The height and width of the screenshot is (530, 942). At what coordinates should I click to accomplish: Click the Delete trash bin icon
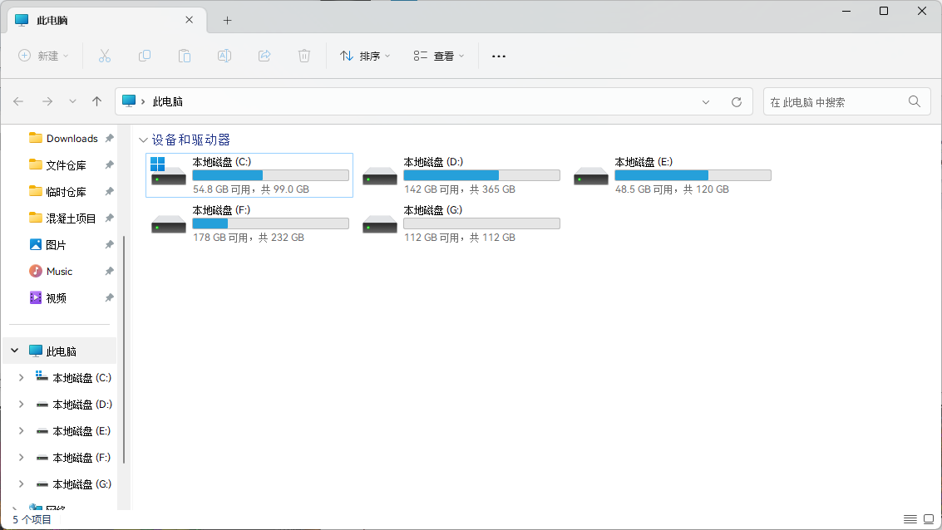[304, 56]
